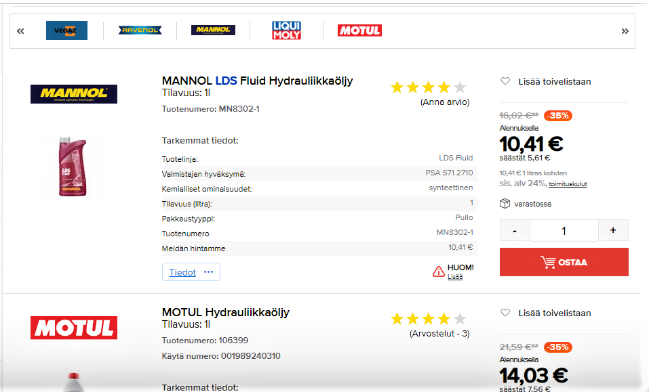Open MANNOL LDS Fluid bottle thumbnail
Viewport: 649px width, 392px height.
tap(73, 166)
